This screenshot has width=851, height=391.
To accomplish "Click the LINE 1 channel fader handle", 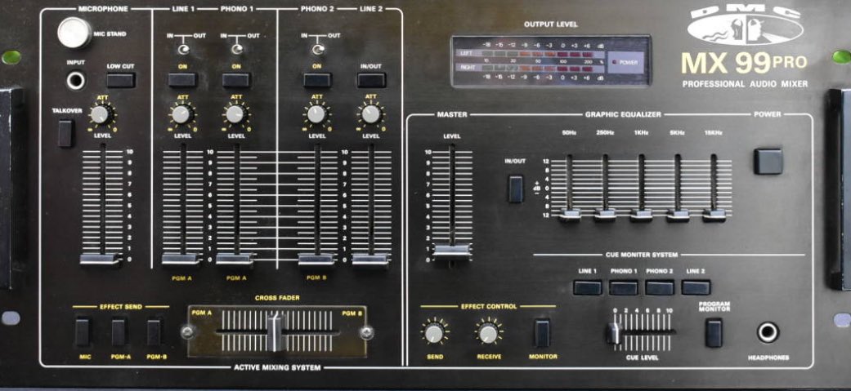I will coord(181,260).
